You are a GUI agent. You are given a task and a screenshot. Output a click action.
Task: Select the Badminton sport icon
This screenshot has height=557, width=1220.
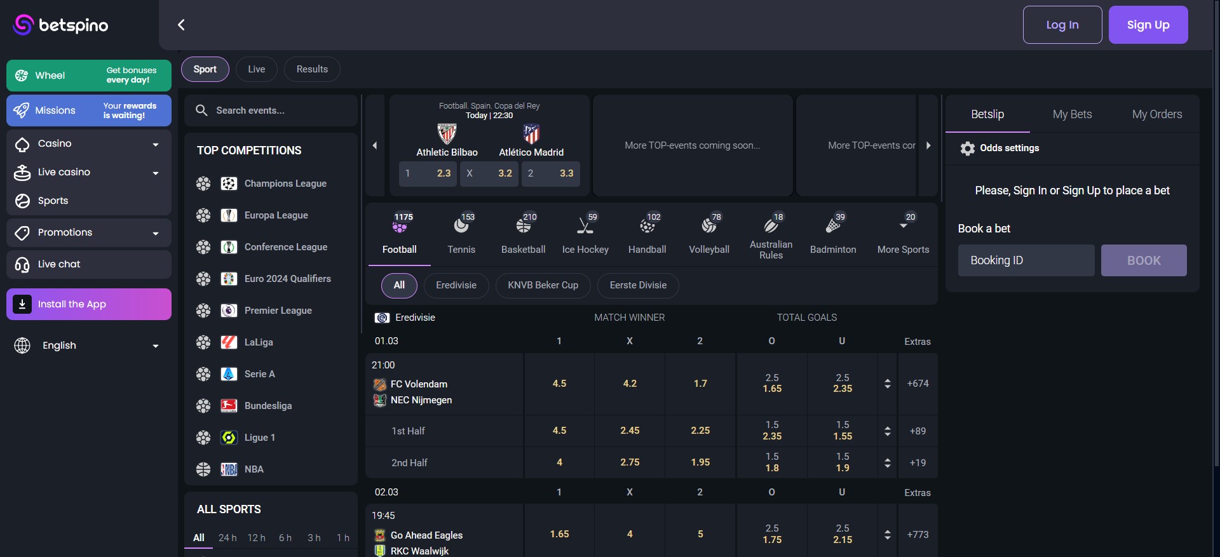(x=833, y=234)
